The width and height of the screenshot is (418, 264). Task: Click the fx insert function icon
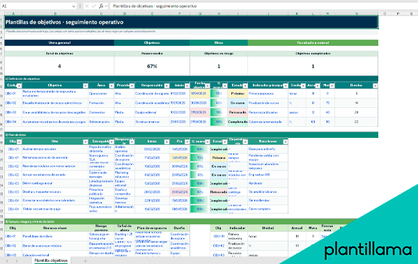click(101, 6)
